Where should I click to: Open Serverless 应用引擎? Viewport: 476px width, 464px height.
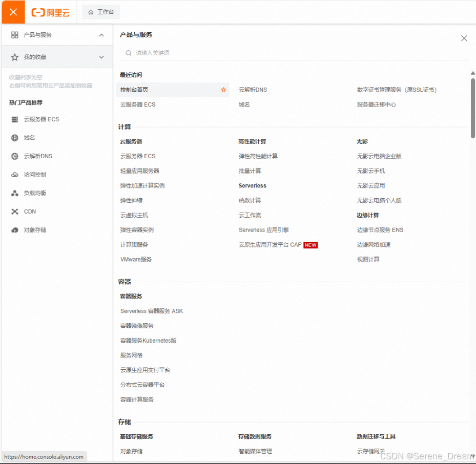(264, 230)
